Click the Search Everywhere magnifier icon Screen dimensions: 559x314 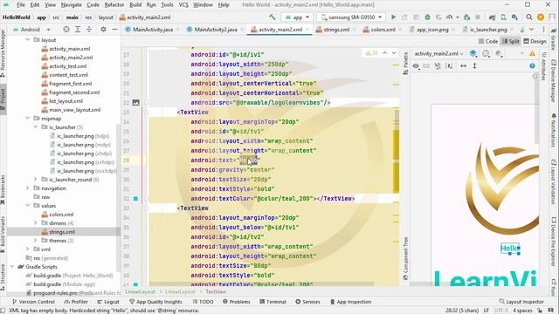529,17
